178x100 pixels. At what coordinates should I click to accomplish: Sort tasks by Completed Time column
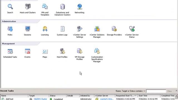click(167, 96)
